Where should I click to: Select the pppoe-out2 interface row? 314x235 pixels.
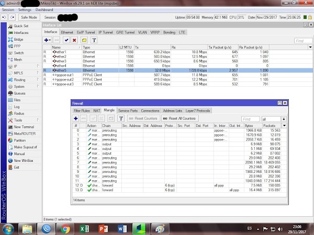(x=156, y=79)
